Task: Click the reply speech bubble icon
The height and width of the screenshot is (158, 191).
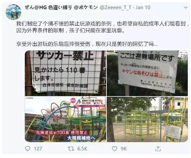Action: coord(27,148)
